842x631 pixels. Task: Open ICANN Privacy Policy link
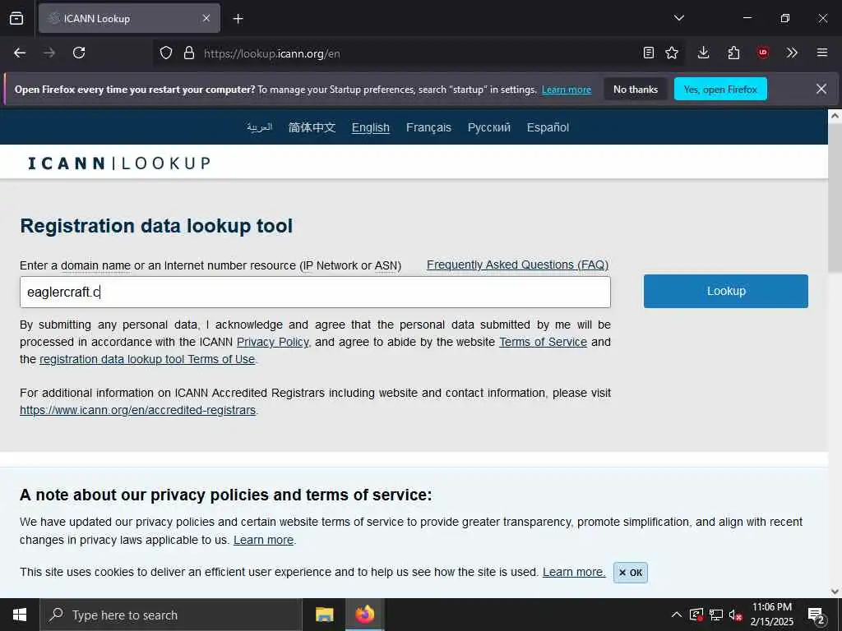273,342
